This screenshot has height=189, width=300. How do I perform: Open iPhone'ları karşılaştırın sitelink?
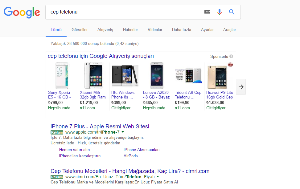[x=80, y=156]
